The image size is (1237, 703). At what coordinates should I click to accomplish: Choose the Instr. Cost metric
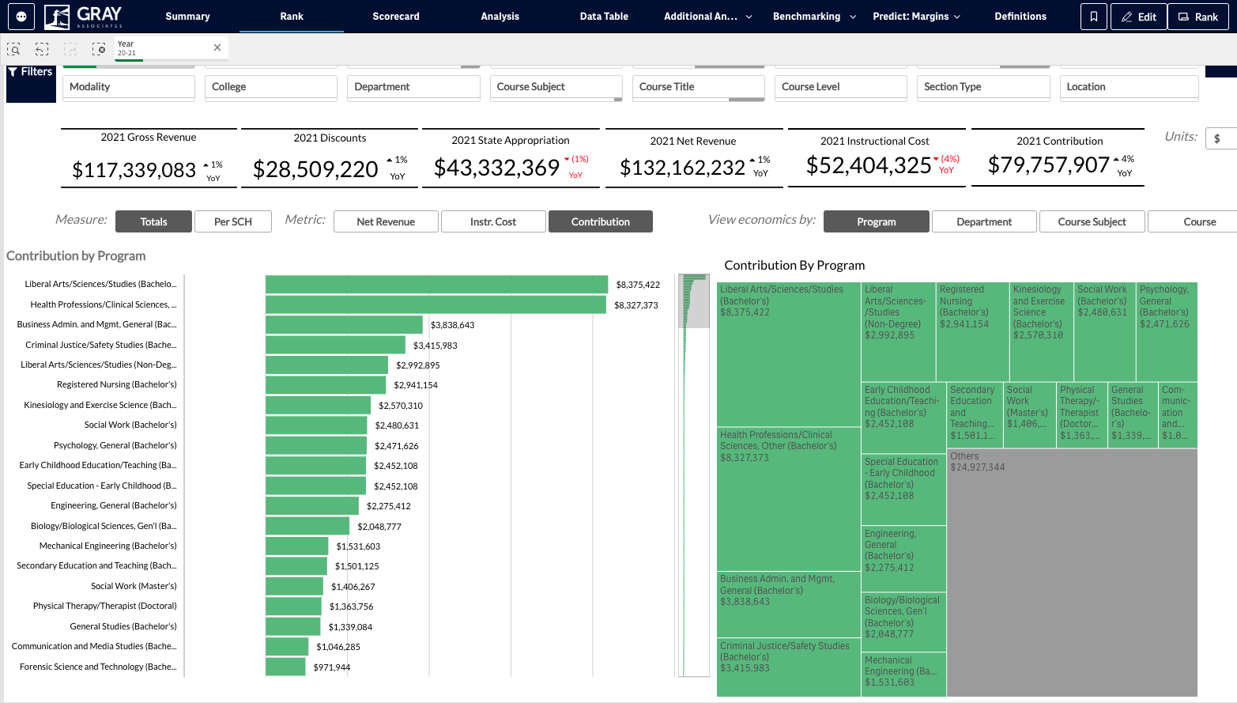tap(493, 221)
